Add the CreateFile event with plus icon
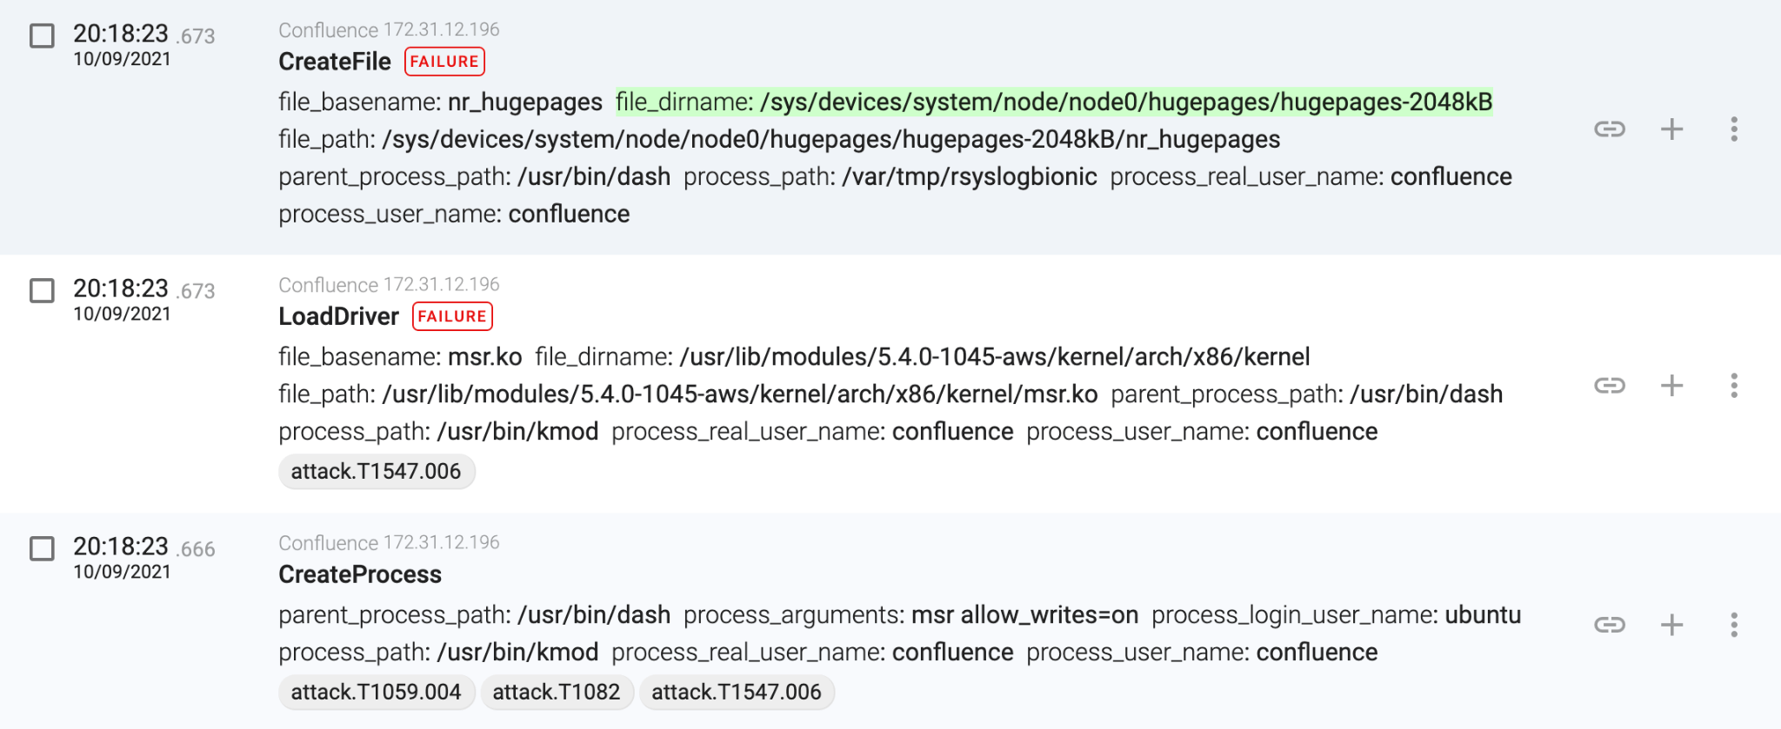The image size is (1781, 729). coord(1671,129)
